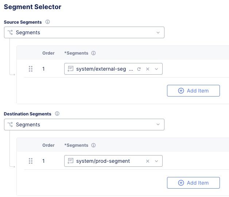Click the object icon in system/prod-segment field

(x=71, y=161)
